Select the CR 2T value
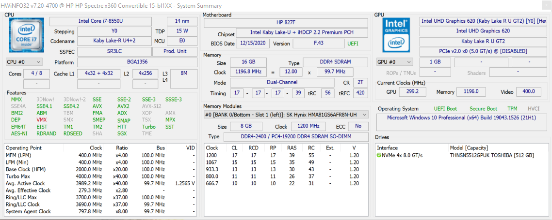This screenshot has width=552, height=220. coord(360,83)
